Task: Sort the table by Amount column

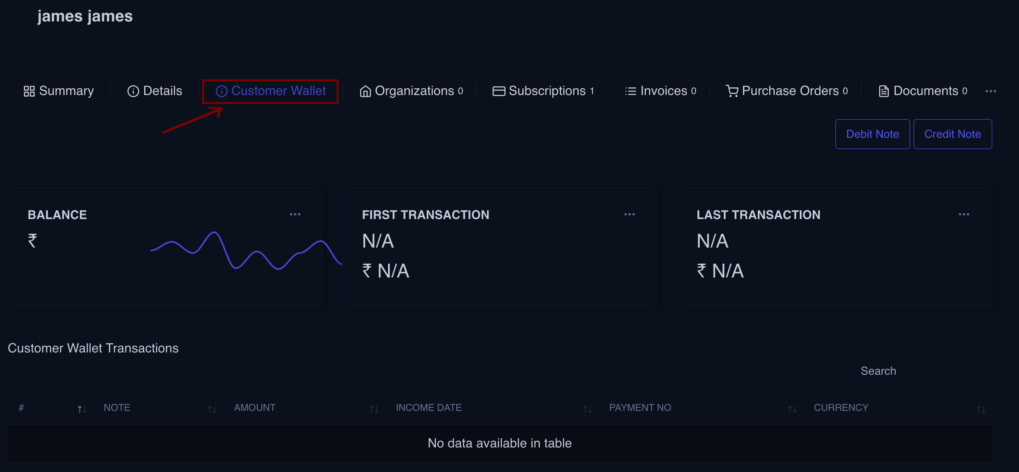Action: 255,408
